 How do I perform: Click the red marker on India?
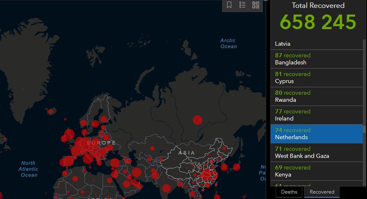pyautogui.click(x=166, y=188)
